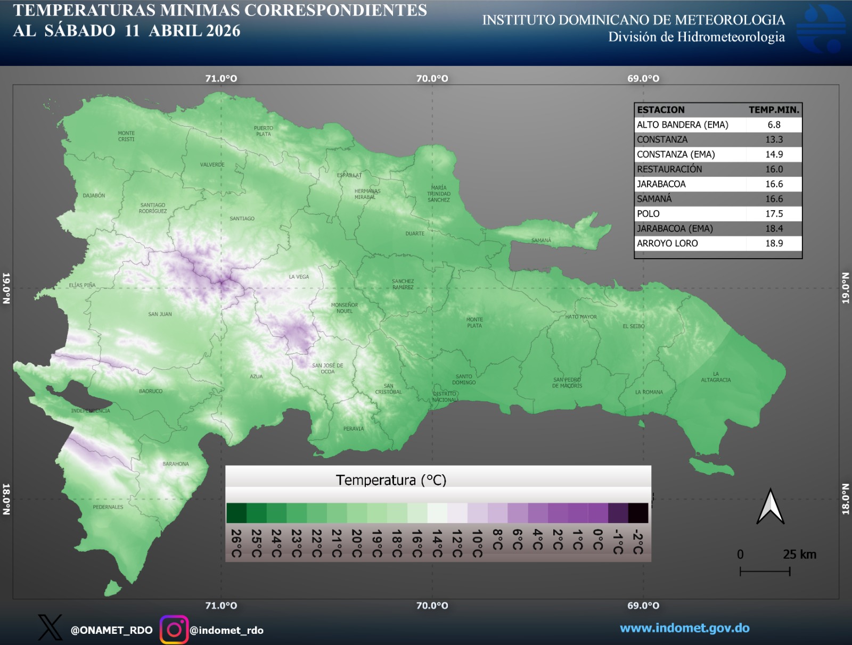Click the Instagram logo icon
The width and height of the screenshot is (852, 645).
174,630
